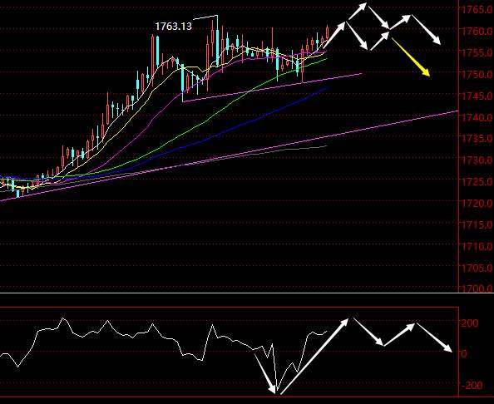Click the 1740.0 price axis label

pyautogui.click(x=477, y=117)
